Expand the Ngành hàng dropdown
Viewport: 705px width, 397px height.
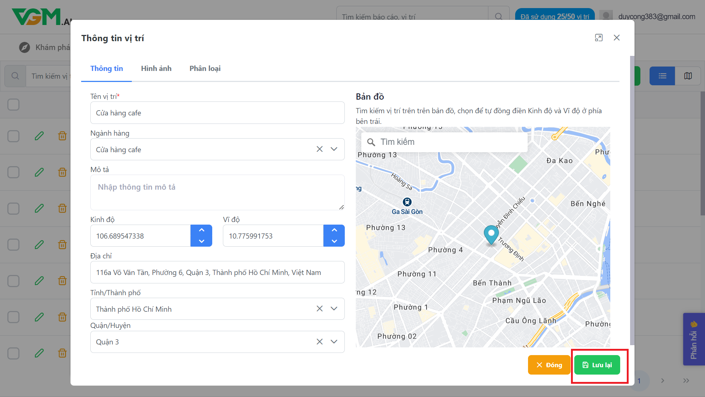(334, 149)
